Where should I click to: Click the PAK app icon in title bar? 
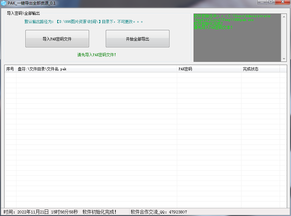pos(4,3)
